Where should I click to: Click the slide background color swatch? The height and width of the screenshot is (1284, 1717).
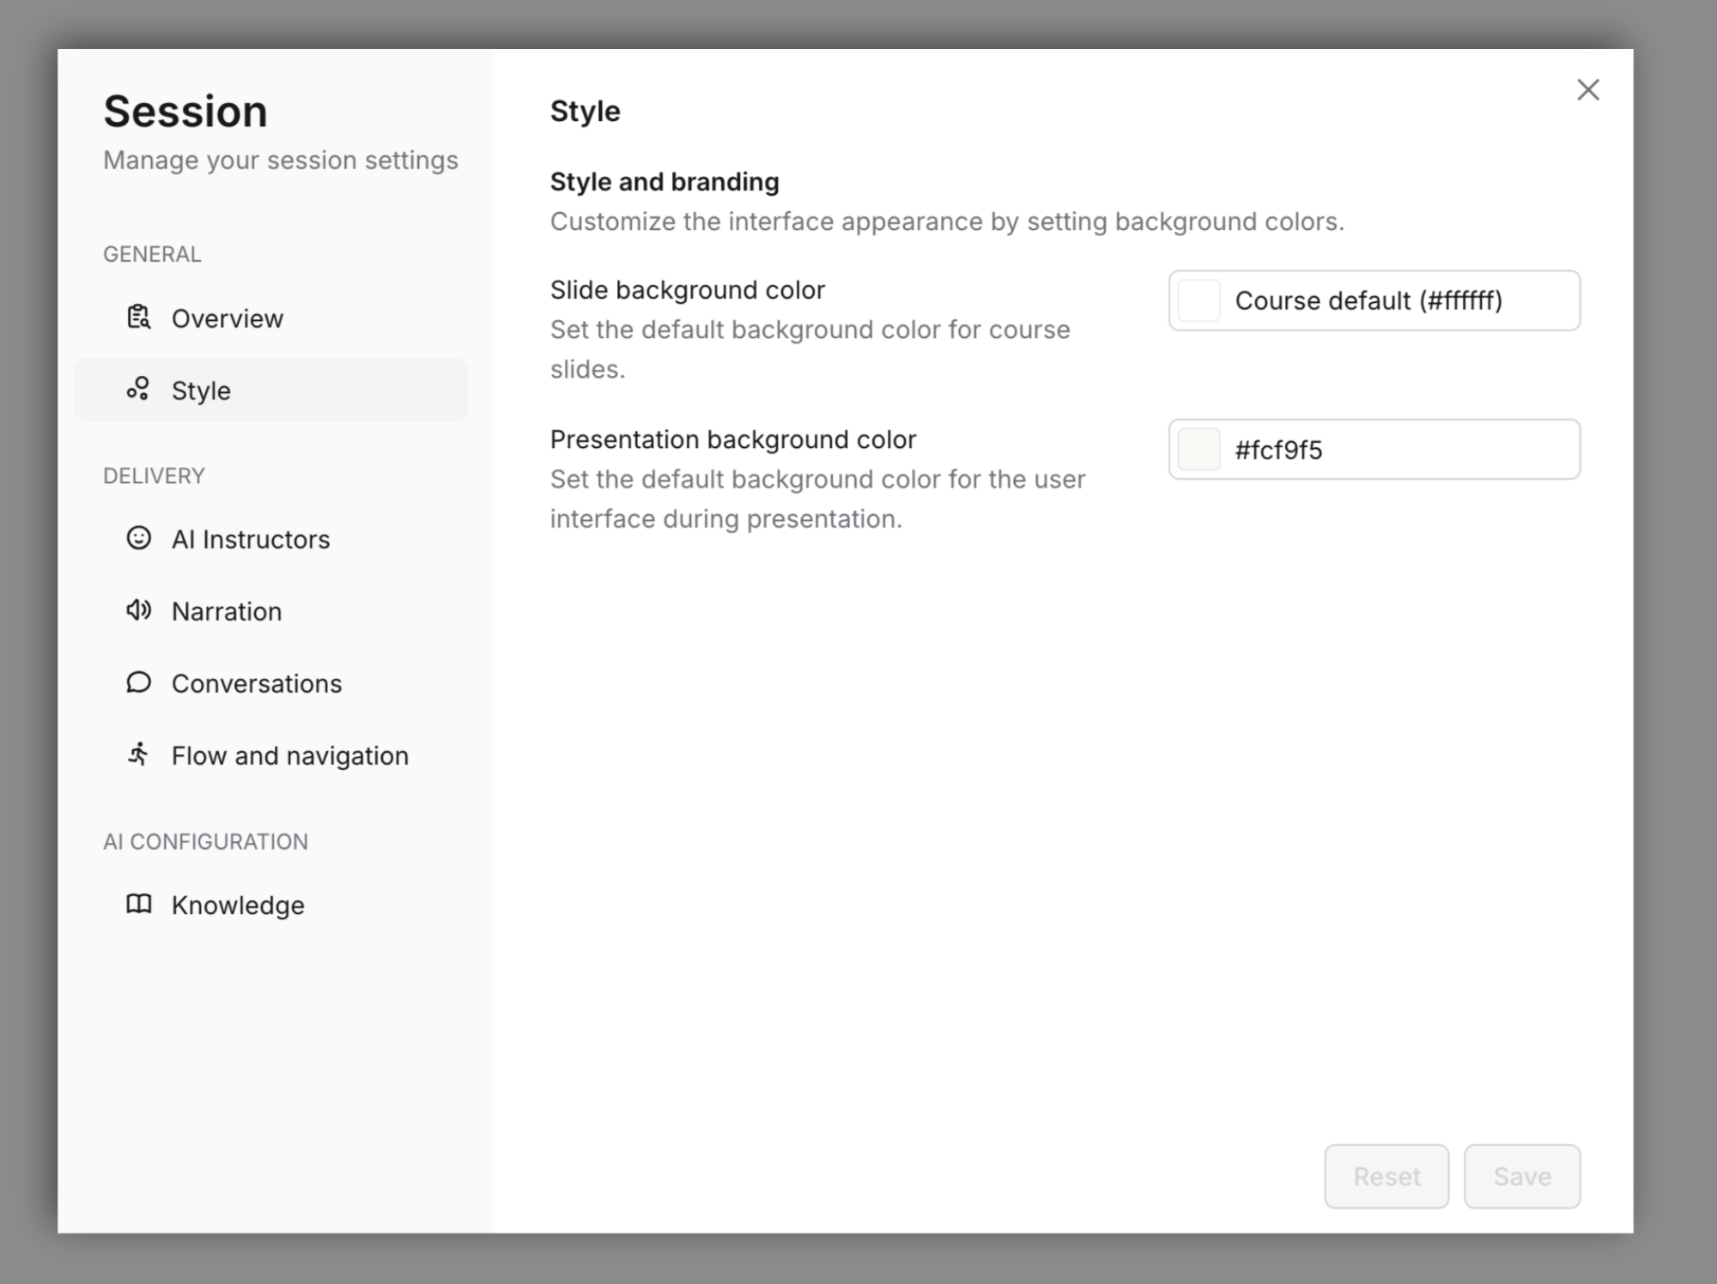pyautogui.click(x=1198, y=300)
